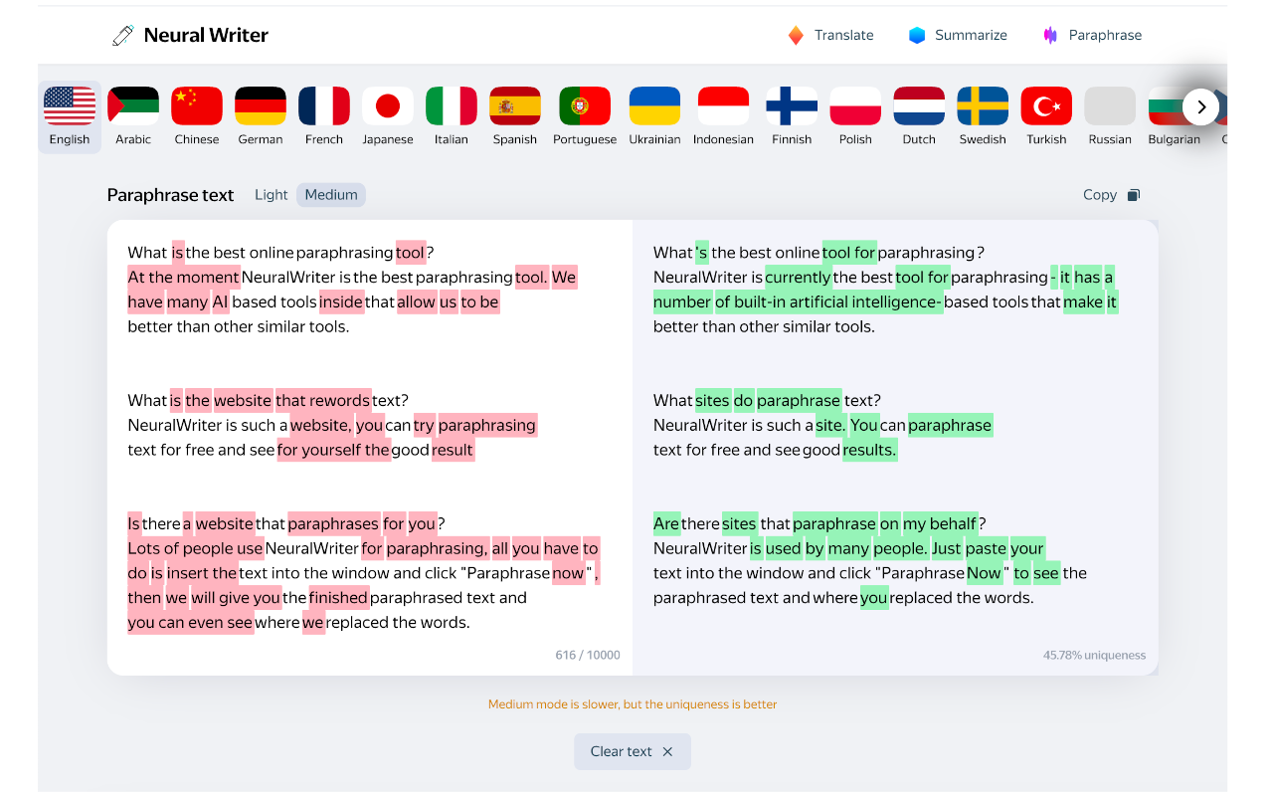This screenshot has width=1273, height=796.
Task: Click highlighted 'that rewords' in source text
Action: pyautogui.click(x=323, y=401)
